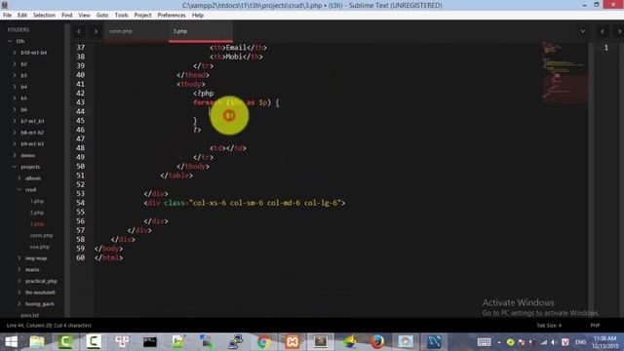The image size is (624, 351).
Task: Expand the b7-m1_b1 folder arrow
Action: 15,121
